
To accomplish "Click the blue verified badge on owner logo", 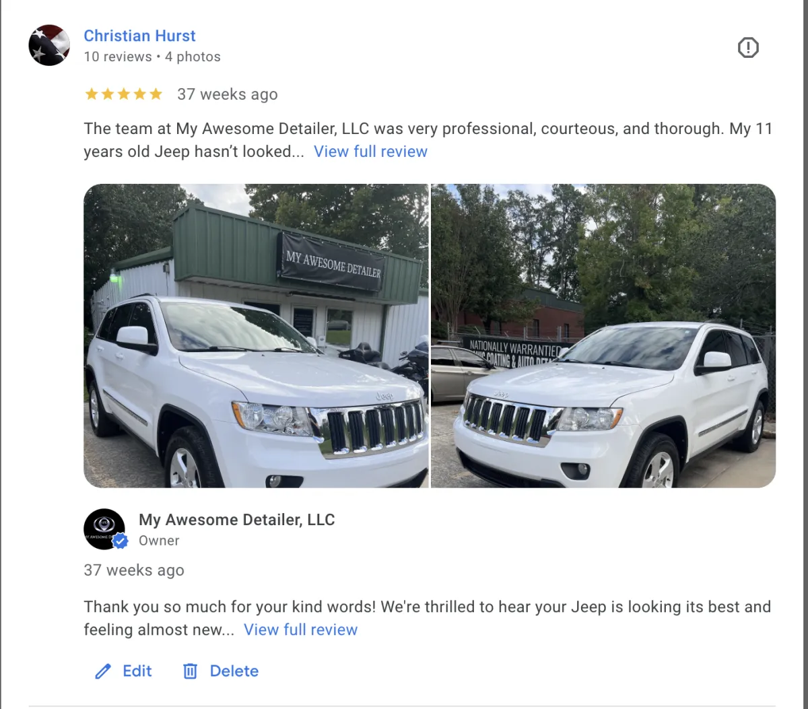I will click(x=120, y=541).
